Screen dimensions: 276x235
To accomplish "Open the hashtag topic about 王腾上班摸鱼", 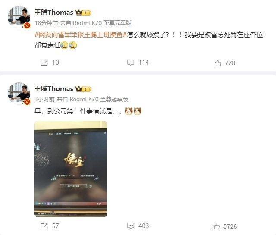I will click(81, 34).
